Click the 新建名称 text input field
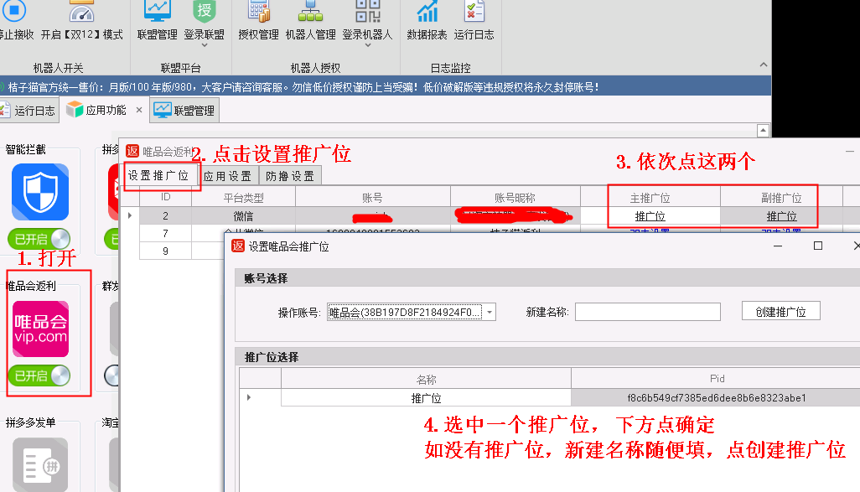Screen dimensions: 860x492 [x=647, y=312]
